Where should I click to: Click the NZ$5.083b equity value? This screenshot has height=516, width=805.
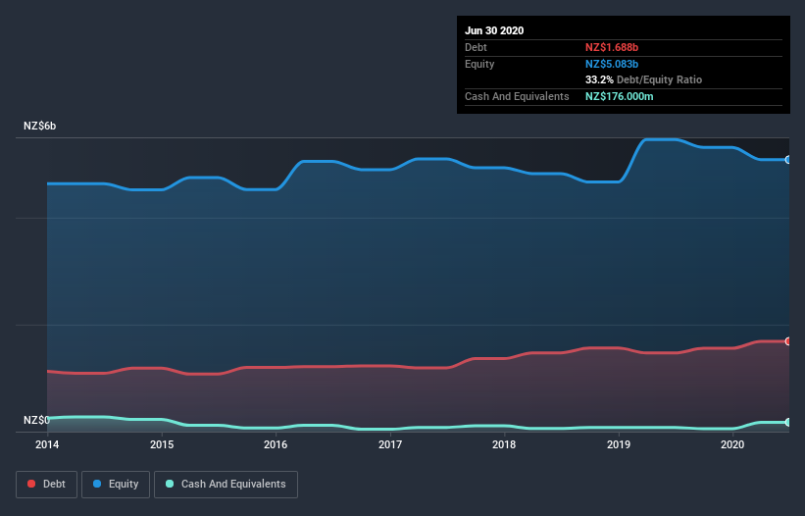[612, 64]
